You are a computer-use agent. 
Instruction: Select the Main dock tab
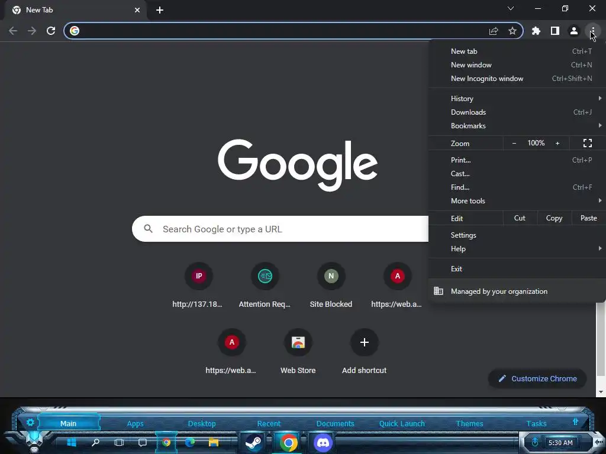click(x=69, y=423)
